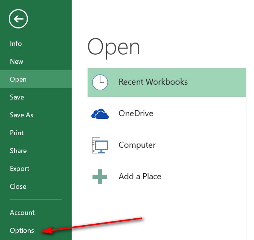Select the Computer location label

[137, 145]
